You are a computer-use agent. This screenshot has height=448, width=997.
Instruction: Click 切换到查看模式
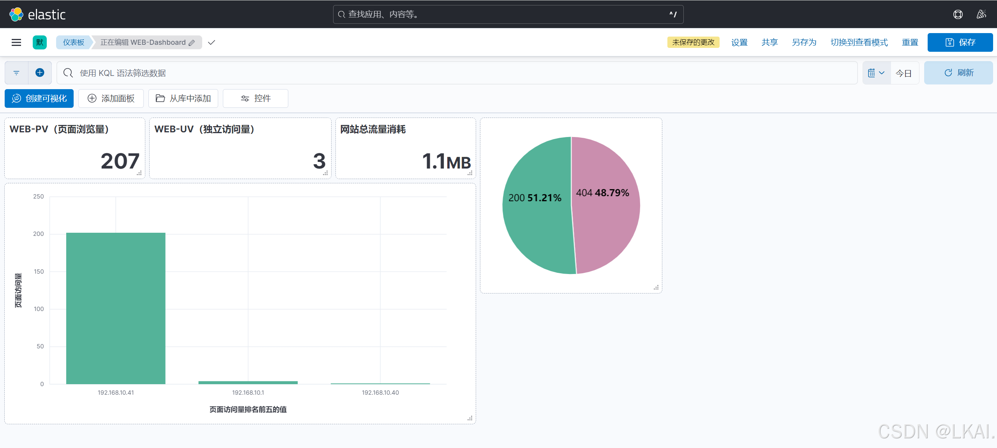[859, 42]
